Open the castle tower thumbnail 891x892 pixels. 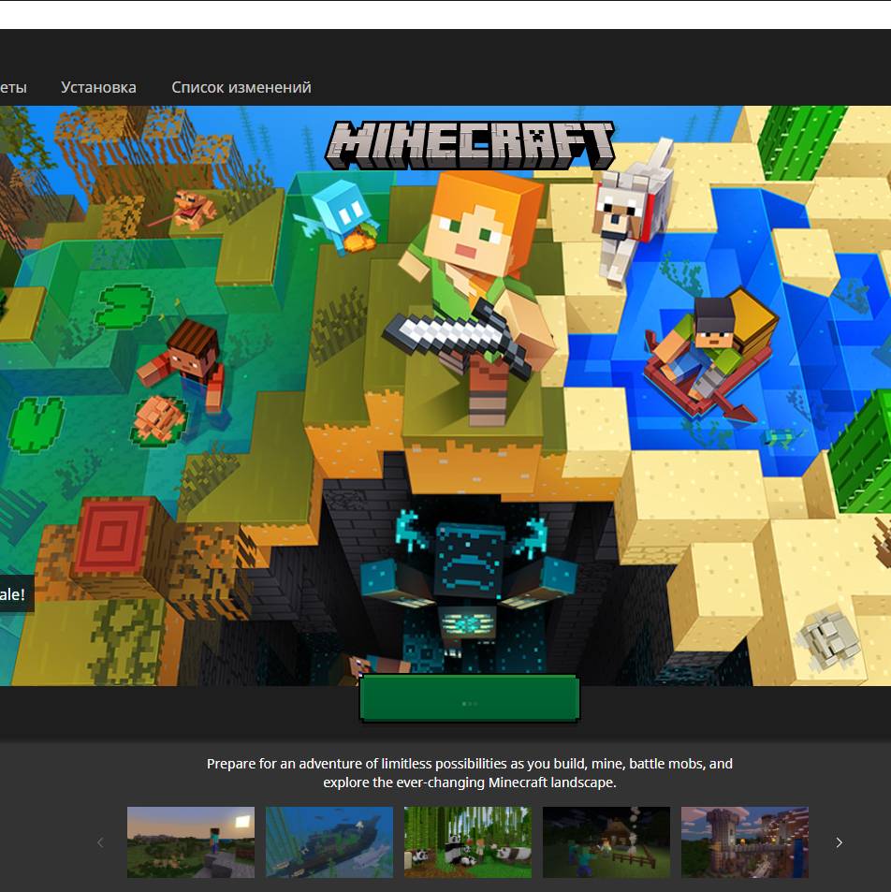pos(745,842)
